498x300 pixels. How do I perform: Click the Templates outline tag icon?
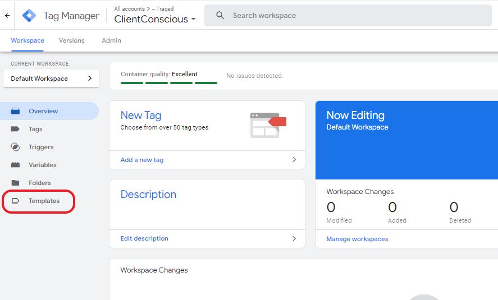(x=16, y=201)
